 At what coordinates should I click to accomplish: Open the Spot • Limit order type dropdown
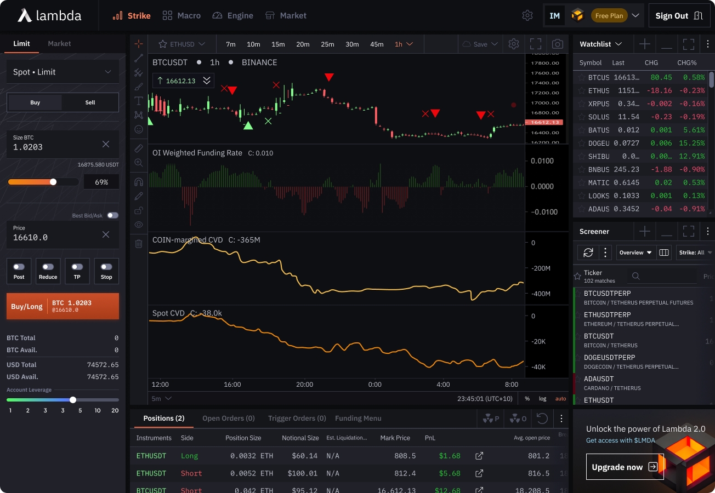[x=63, y=72]
